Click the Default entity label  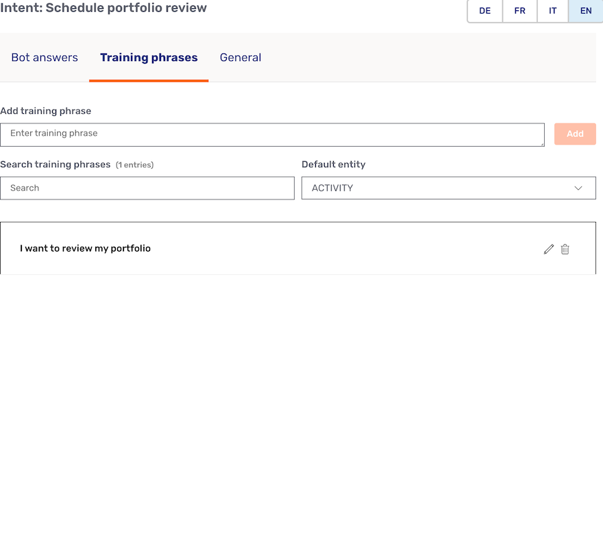coord(333,164)
